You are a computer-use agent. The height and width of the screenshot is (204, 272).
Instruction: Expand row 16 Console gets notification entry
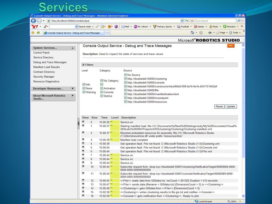point(83,196)
